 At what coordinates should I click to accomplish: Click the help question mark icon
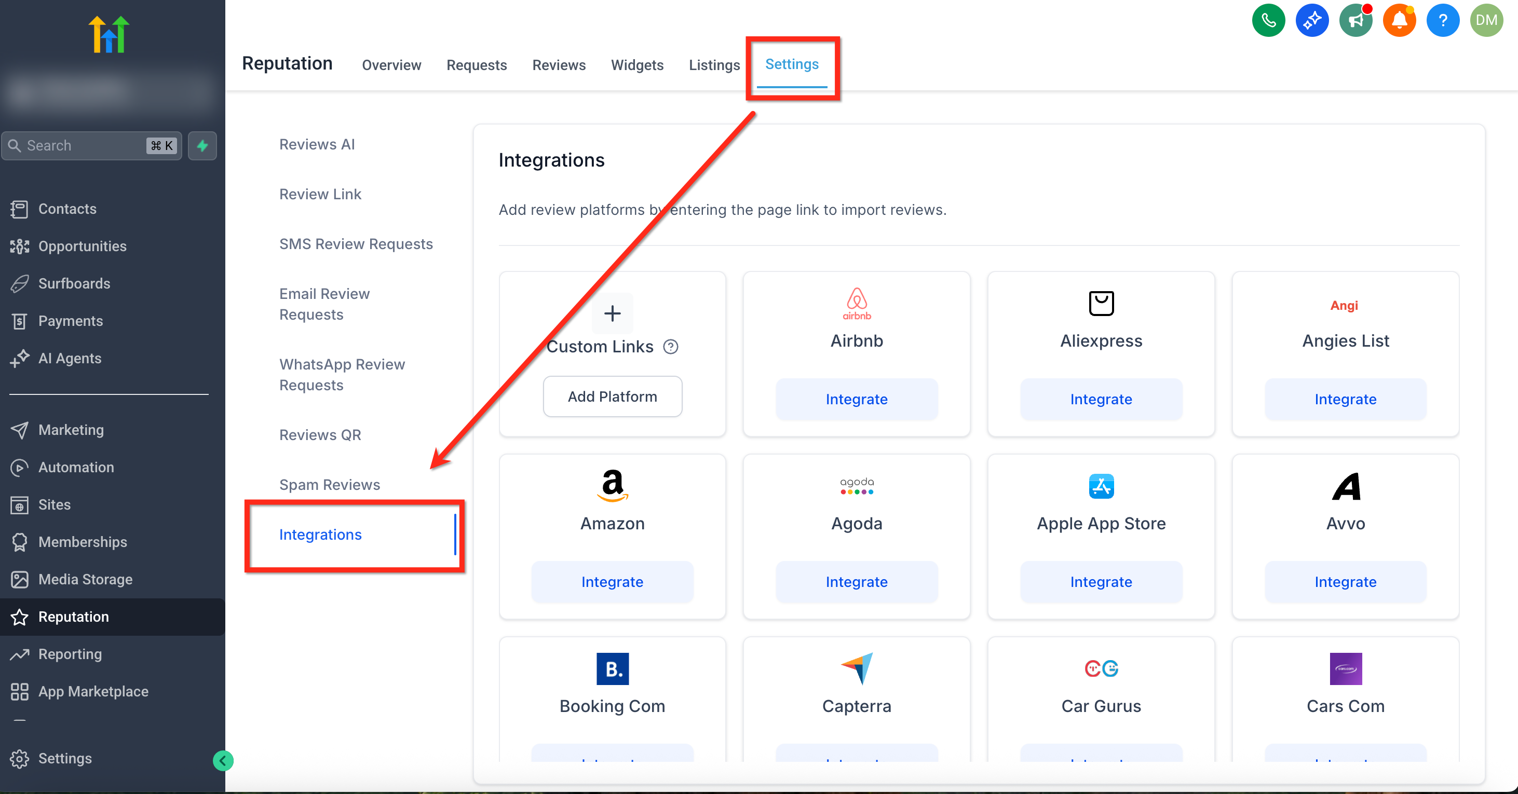pyautogui.click(x=1443, y=21)
